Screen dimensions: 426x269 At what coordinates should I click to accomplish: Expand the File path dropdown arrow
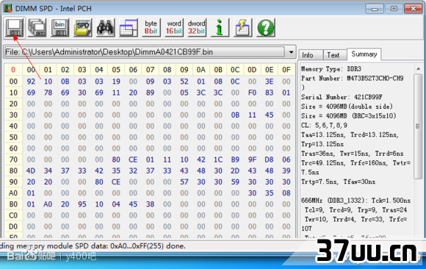291,52
